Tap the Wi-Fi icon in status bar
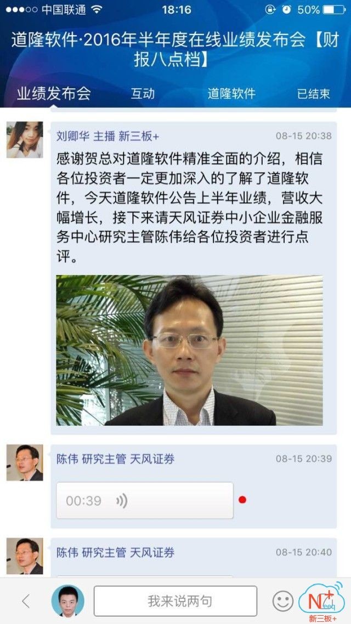This screenshot has height=624, width=351. (x=97, y=9)
